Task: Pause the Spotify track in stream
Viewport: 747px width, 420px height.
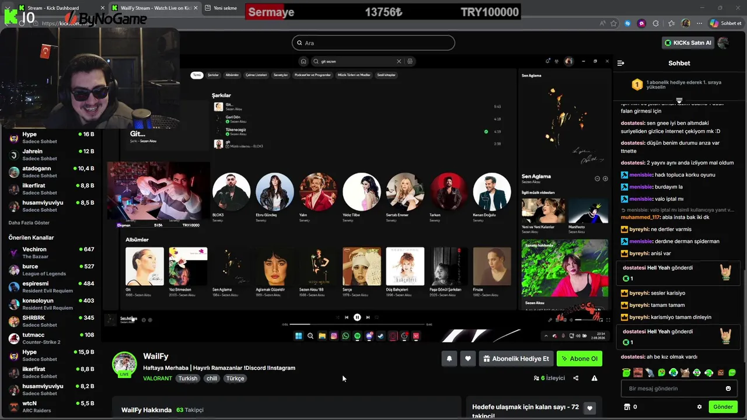Action: click(x=357, y=317)
